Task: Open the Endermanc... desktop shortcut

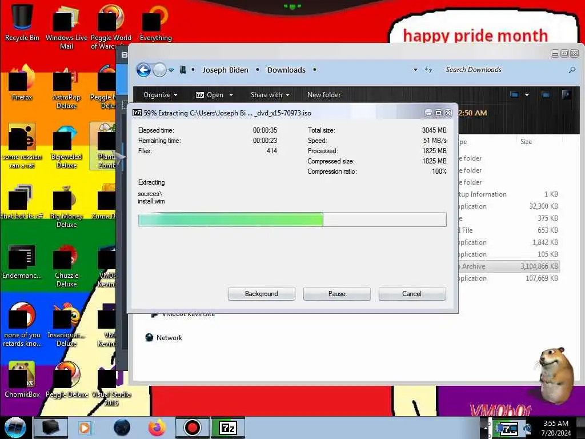Action: (x=22, y=261)
